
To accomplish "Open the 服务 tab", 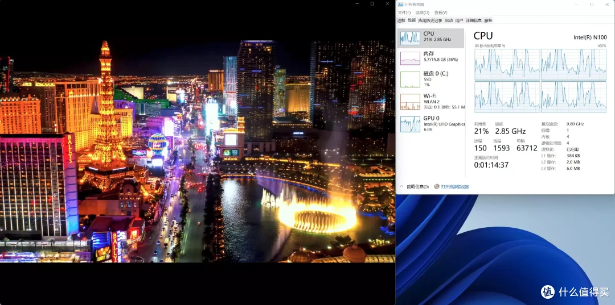I will pos(489,20).
